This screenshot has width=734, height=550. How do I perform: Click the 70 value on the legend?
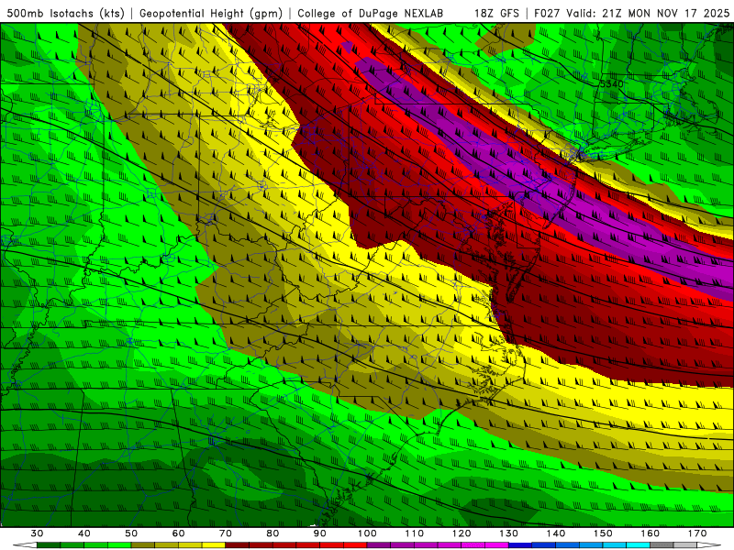tap(226, 533)
